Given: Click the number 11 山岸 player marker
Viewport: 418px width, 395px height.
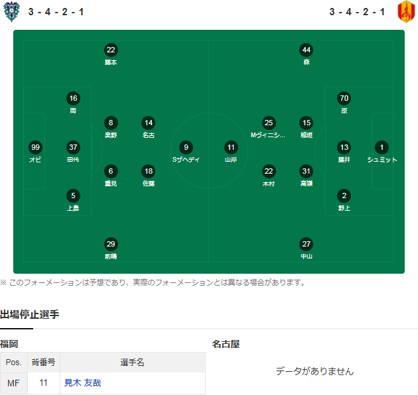Looking at the screenshot, I should [231, 147].
